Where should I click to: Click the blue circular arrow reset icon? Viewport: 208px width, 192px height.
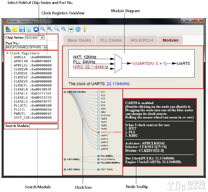(x=36, y=29)
